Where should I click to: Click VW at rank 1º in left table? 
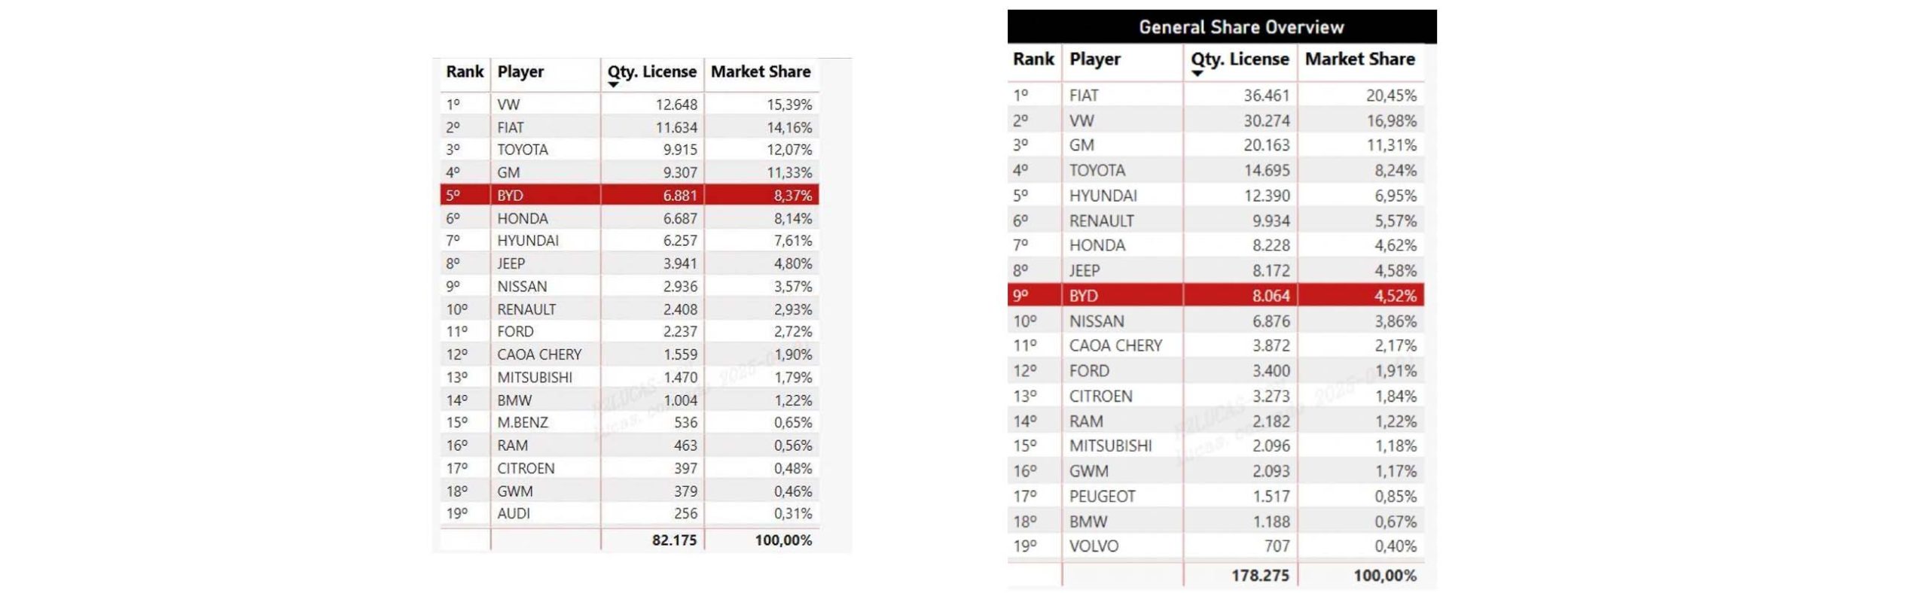pyautogui.click(x=508, y=105)
